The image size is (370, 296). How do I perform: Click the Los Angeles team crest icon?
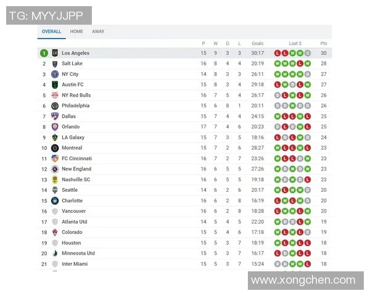pyautogui.click(x=55, y=53)
